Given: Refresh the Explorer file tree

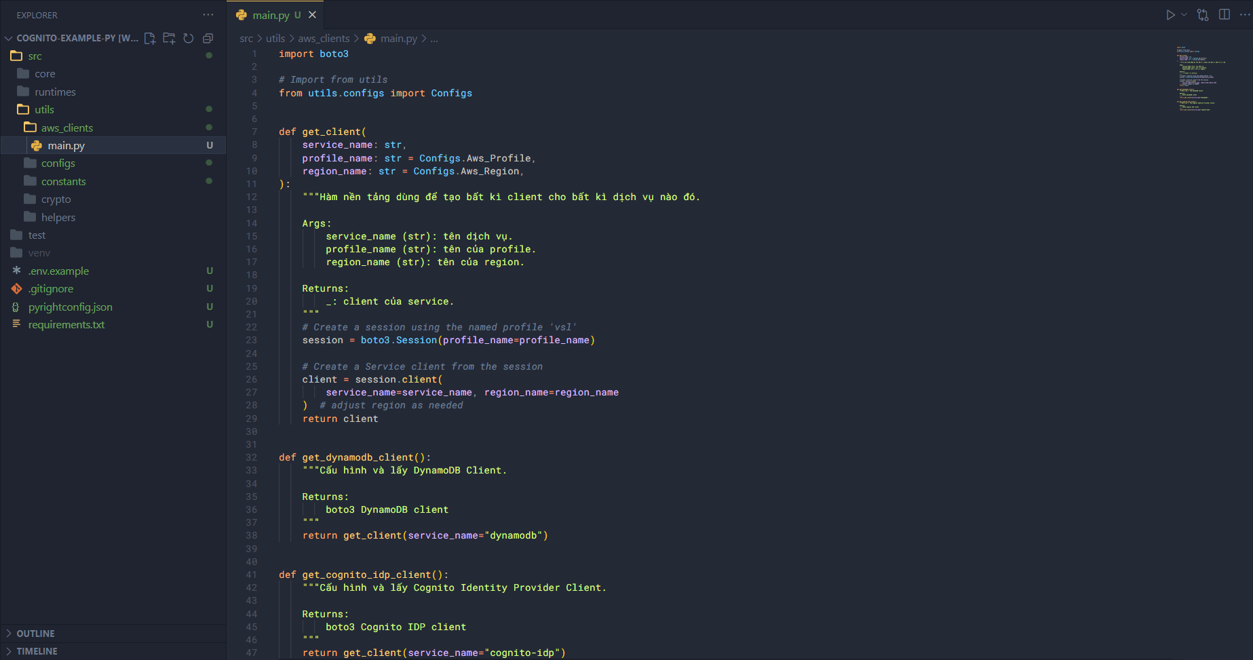Looking at the screenshot, I should [189, 39].
